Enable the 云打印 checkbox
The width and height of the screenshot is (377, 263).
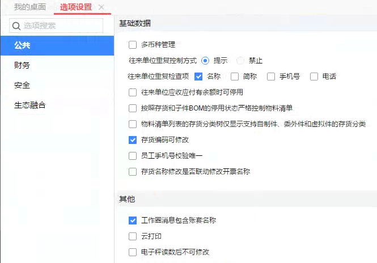[x=133, y=236]
